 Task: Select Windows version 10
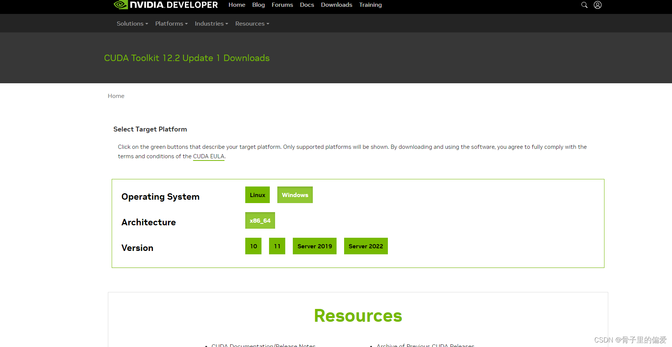pyautogui.click(x=253, y=246)
